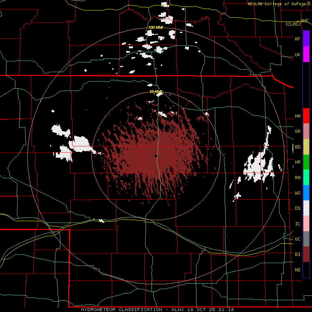
Task: Click the HR legend label
Action: (297, 162)
